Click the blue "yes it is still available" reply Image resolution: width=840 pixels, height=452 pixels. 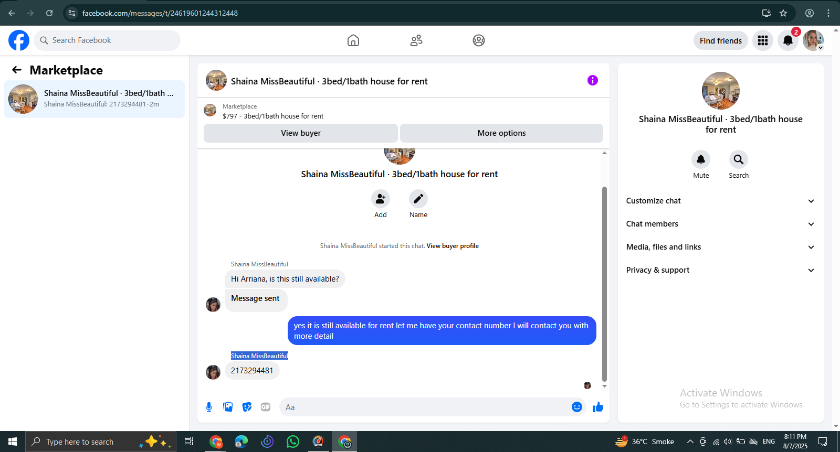[x=442, y=331]
